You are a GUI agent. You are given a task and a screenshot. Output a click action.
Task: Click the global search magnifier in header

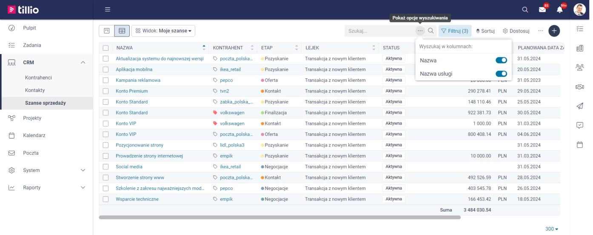(525, 9)
